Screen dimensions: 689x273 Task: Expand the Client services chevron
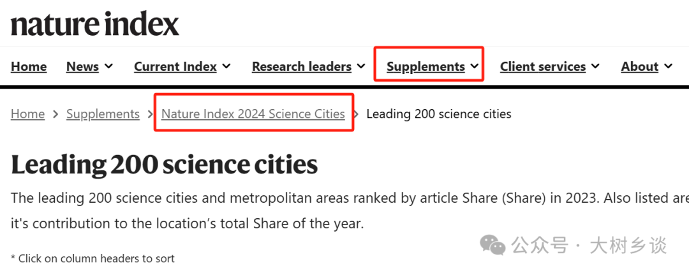(595, 66)
